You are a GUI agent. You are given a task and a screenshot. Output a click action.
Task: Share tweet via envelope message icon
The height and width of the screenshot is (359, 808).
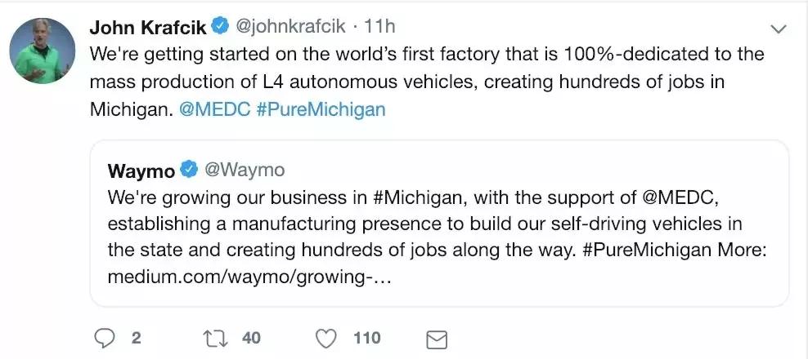438,338
